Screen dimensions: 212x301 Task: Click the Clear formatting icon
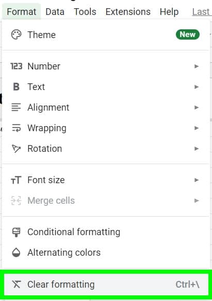[x=17, y=285]
